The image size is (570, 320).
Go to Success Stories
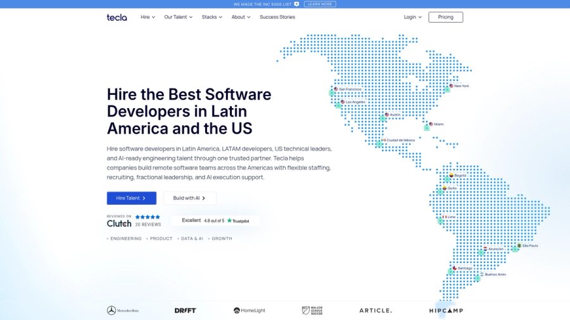click(x=277, y=17)
